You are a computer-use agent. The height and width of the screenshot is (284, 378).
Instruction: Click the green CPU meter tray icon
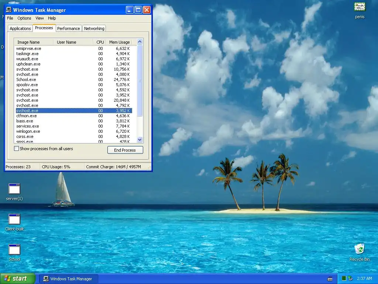(344, 279)
